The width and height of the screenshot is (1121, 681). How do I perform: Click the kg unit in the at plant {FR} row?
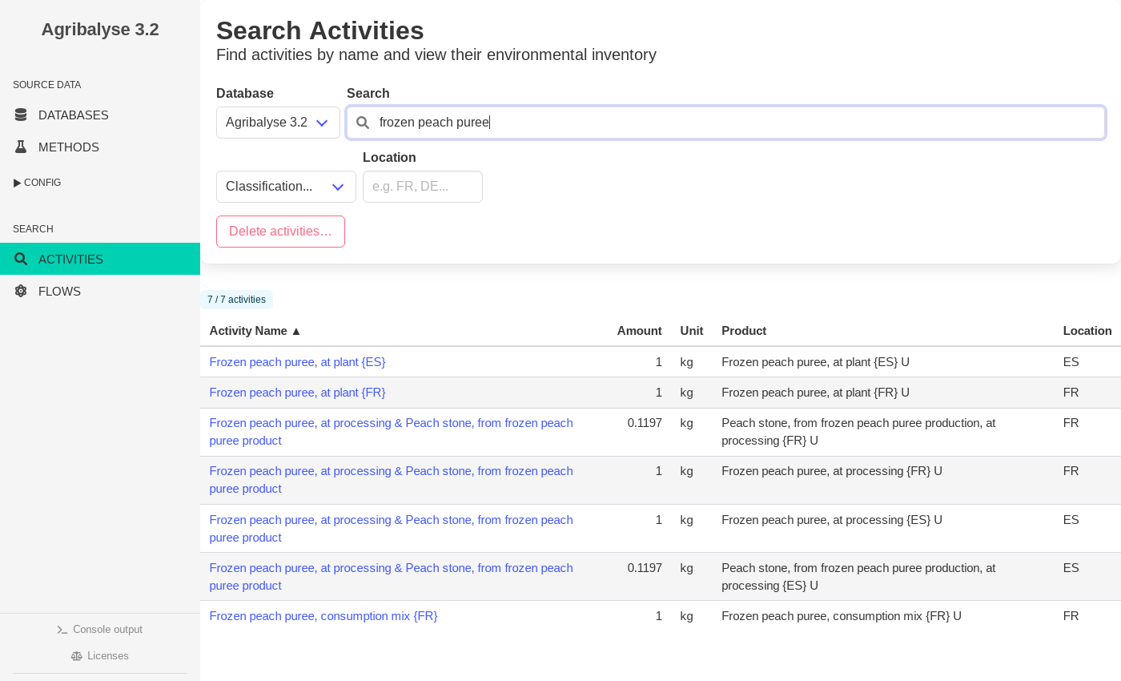tap(687, 393)
